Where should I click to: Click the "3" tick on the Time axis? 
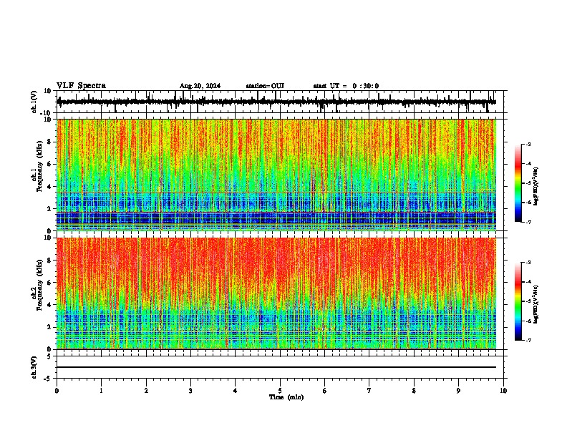tap(190, 391)
